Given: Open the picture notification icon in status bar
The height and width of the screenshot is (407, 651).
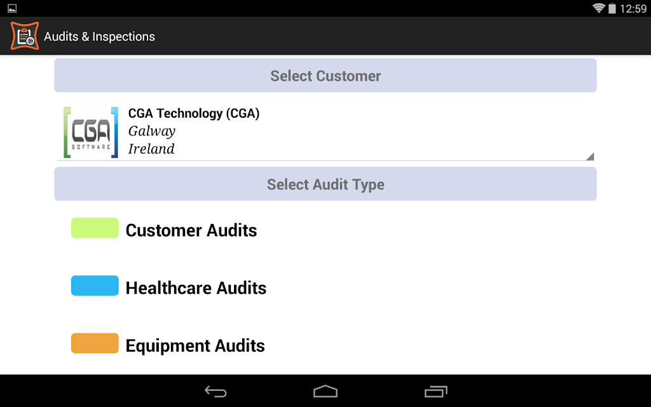Looking at the screenshot, I should tap(12, 8).
